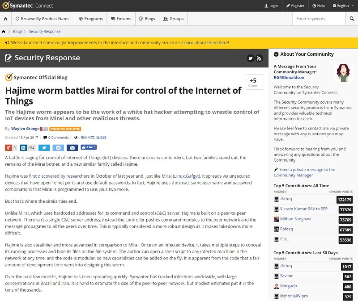Click Mithun Sanghavi's avatar icon
The width and height of the screenshot is (358, 301).
[x=276, y=219]
